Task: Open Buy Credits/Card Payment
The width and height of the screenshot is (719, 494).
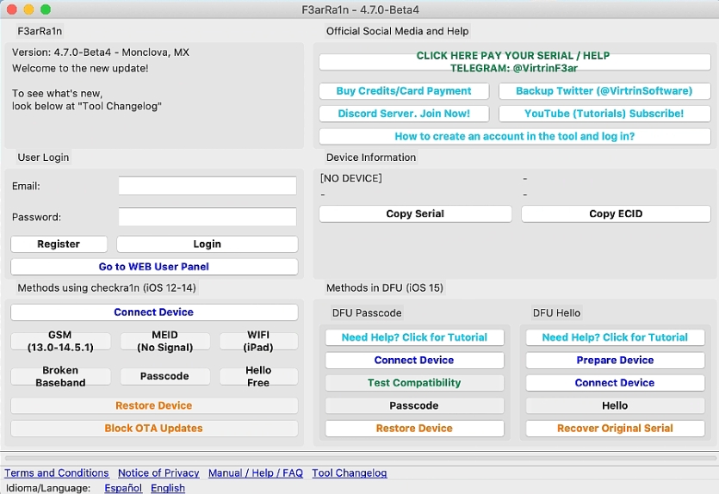Action: (x=404, y=90)
